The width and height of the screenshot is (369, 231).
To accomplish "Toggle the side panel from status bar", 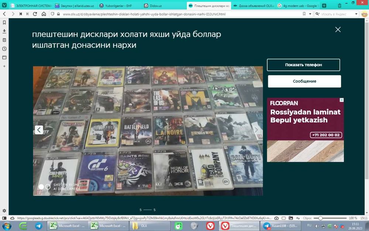I will [4, 218].
